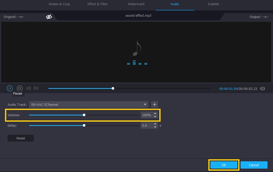Increase delay with the up arrow
This screenshot has height=172, width=273.
pos(155,124)
